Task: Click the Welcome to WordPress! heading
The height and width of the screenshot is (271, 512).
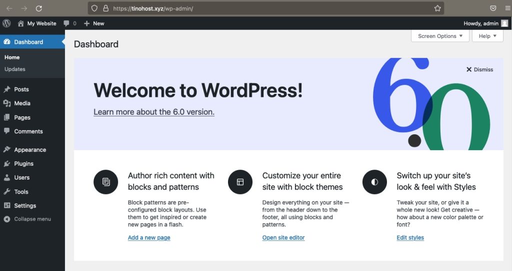Action: pos(198,90)
